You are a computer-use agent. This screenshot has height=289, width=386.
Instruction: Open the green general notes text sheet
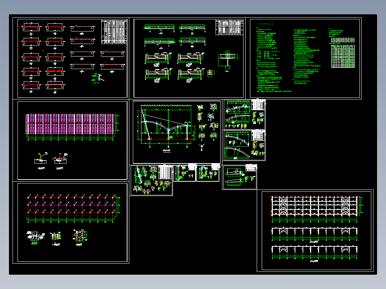click(305, 58)
